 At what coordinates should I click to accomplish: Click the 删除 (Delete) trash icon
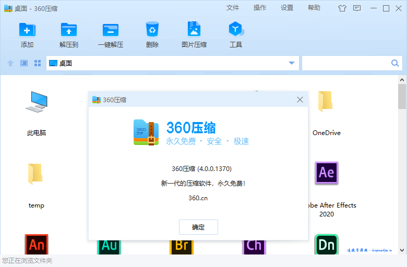(x=152, y=29)
